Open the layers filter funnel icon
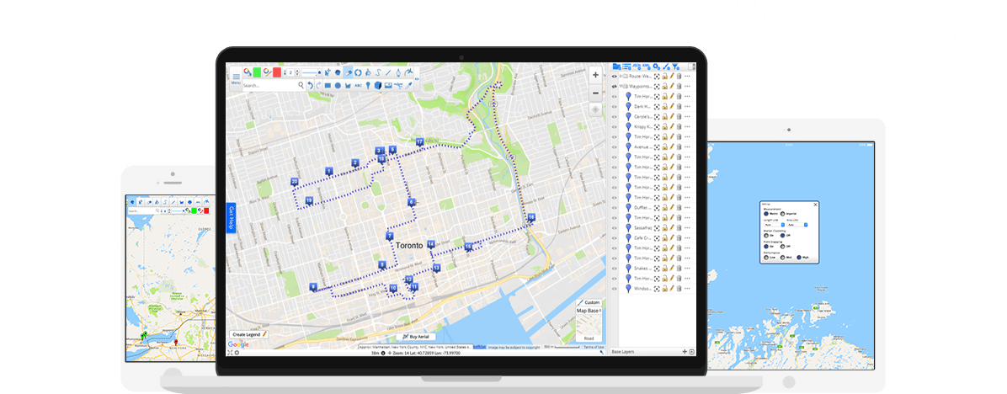The width and height of the screenshot is (1007, 394). 675,67
